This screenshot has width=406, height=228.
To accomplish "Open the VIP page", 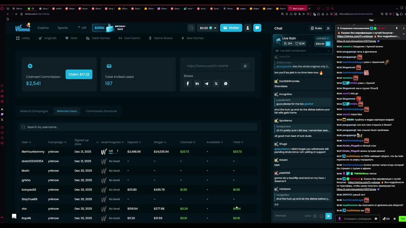I will tap(82, 28).
